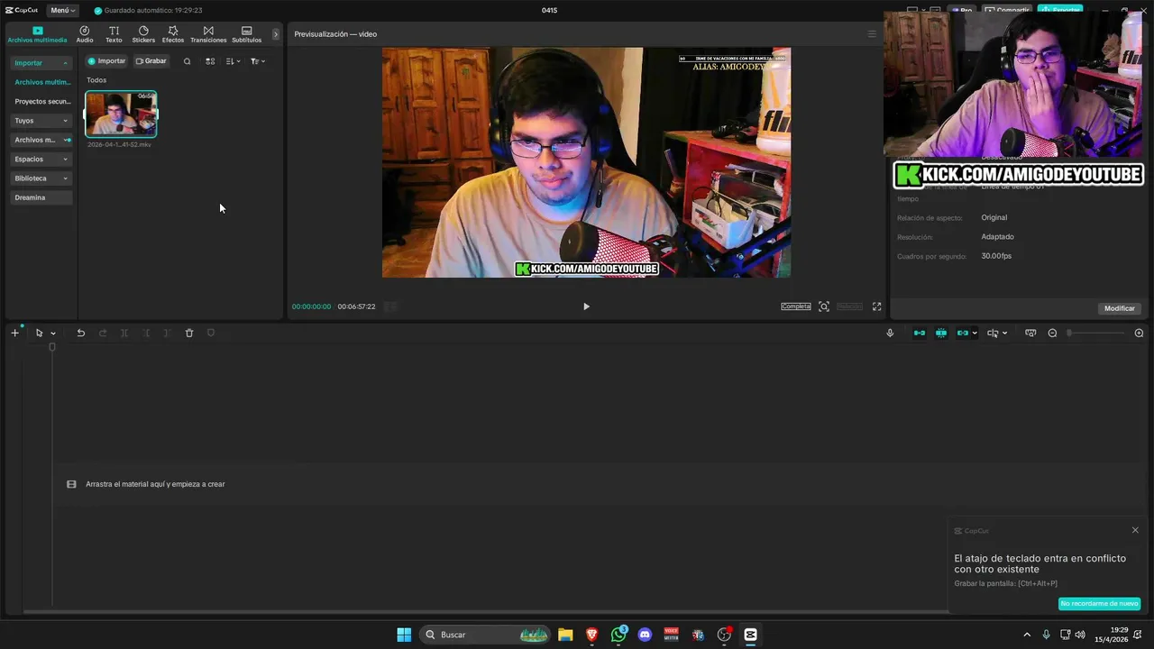Click the shield marker icon in timeline toolbar
The height and width of the screenshot is (649, 1154).
pyautogui.click(x=211, y=333)
